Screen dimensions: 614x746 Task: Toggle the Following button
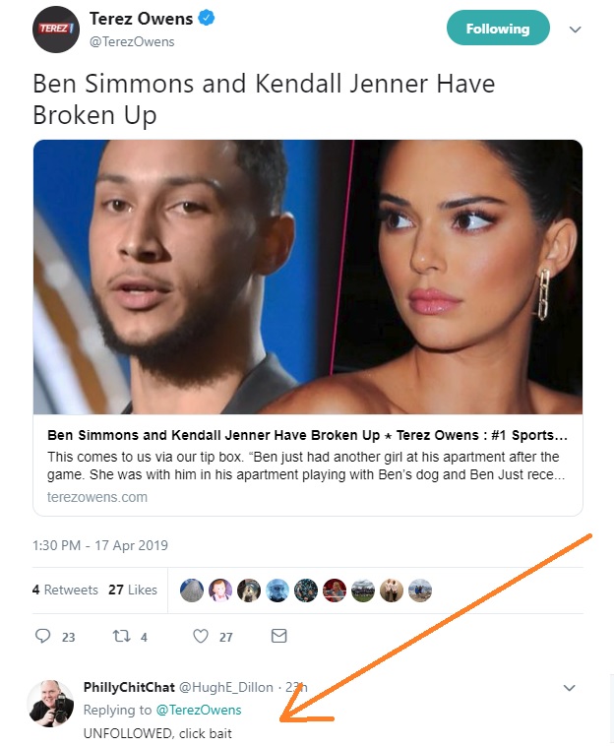coord(497,29)
